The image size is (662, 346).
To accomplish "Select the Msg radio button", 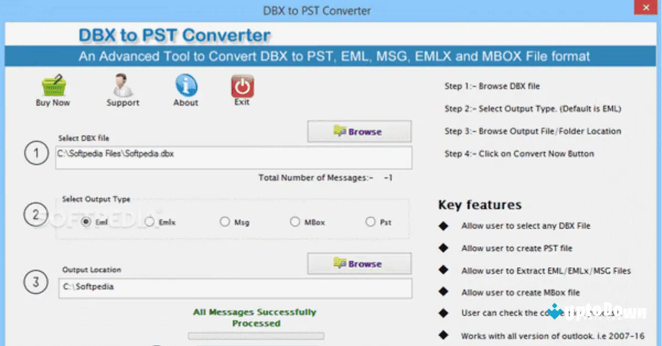I will click(225, 221).
